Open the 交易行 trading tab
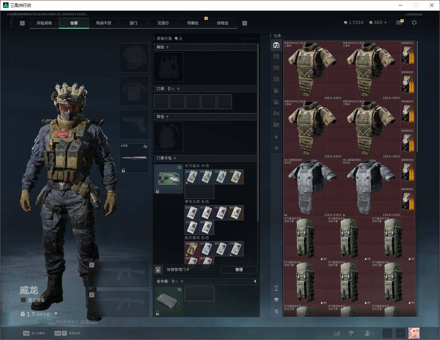This screenshot has height=340, width=440. (163, 23)
